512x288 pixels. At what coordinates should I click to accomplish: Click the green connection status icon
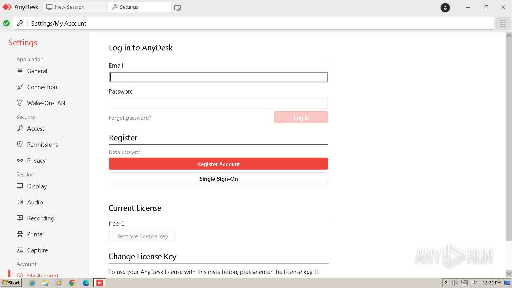point(6,23)
